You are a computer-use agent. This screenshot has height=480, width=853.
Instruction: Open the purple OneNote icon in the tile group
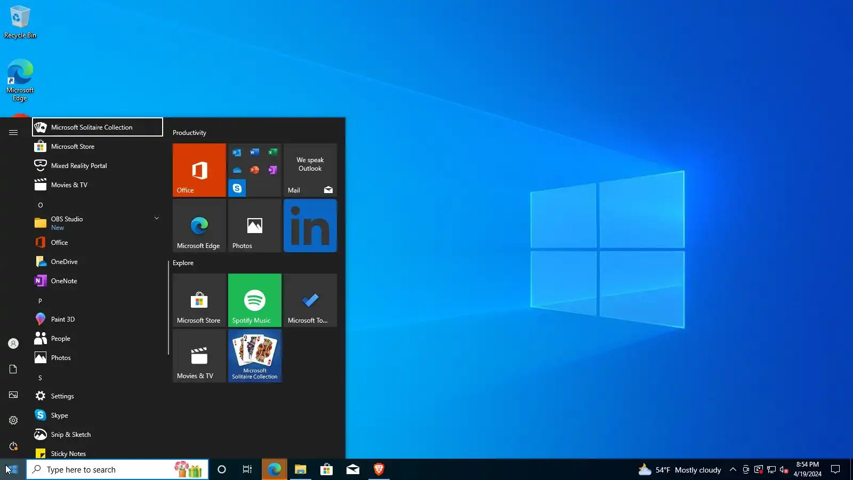272,170
